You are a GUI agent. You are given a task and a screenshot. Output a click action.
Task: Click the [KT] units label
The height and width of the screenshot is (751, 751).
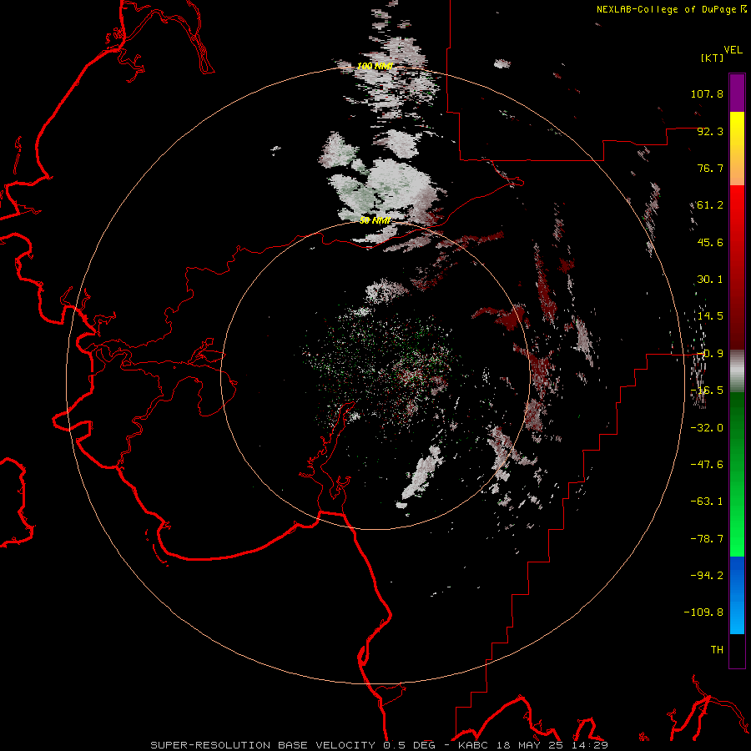click(713, 58)
